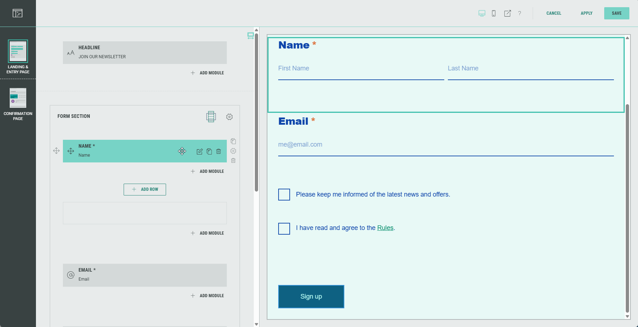638x327 pixels.
Task: Open preview in new window
Action: [507, 13]
